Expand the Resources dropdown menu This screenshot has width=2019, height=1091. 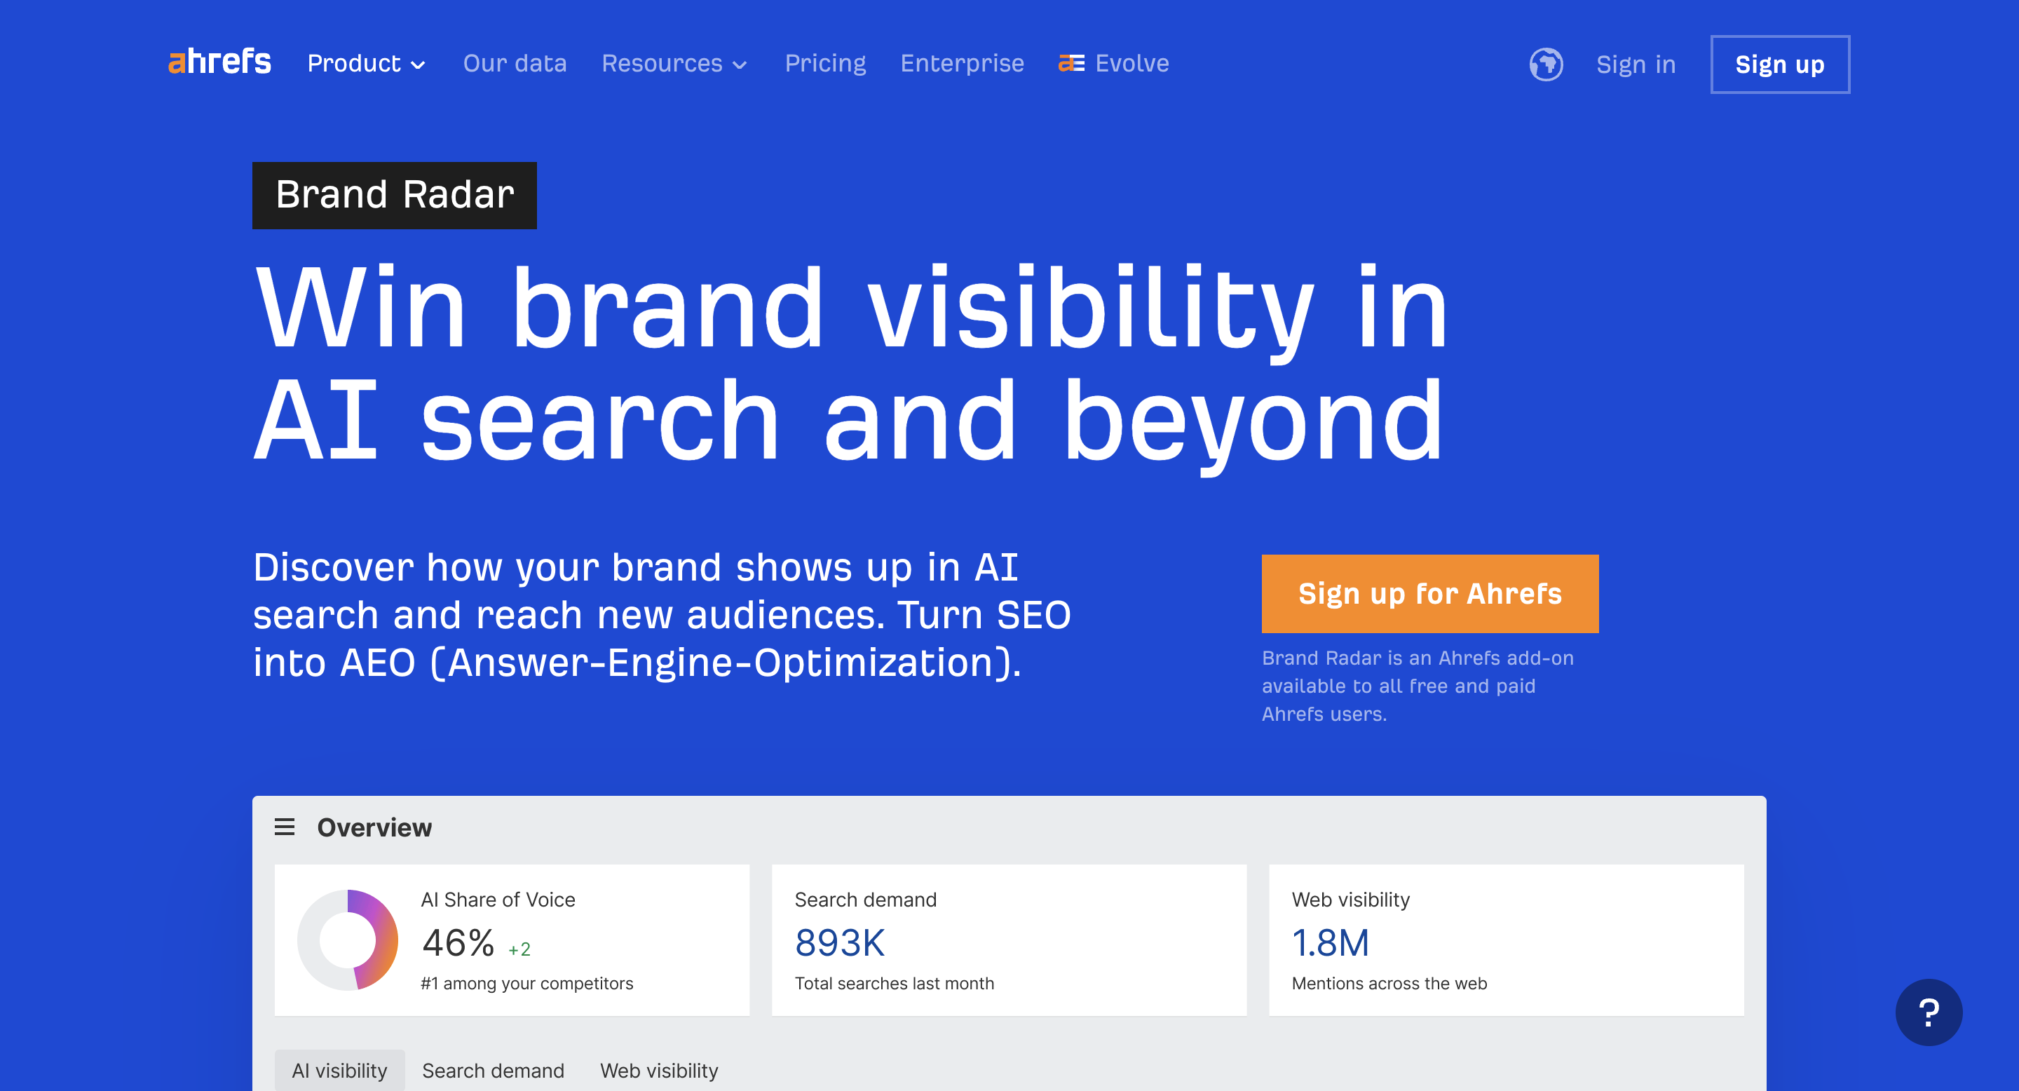pos(662,64)
